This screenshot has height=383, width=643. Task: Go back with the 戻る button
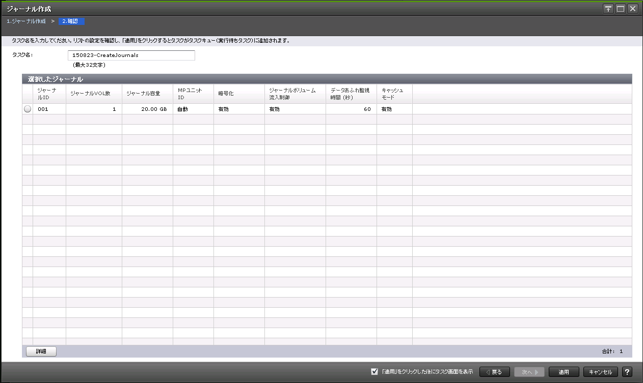click(x=494, y=372)
